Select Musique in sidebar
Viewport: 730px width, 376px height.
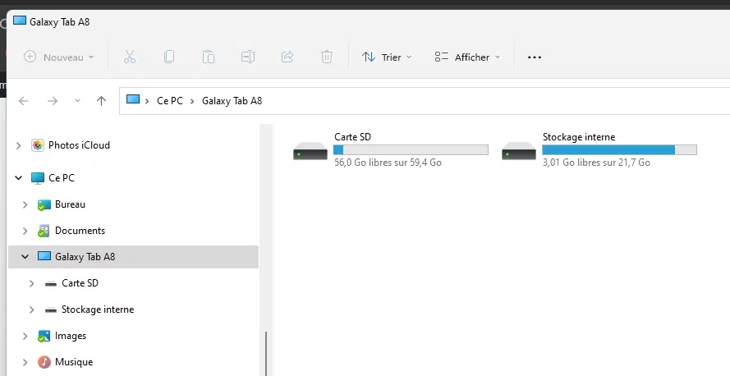(74, 362)
